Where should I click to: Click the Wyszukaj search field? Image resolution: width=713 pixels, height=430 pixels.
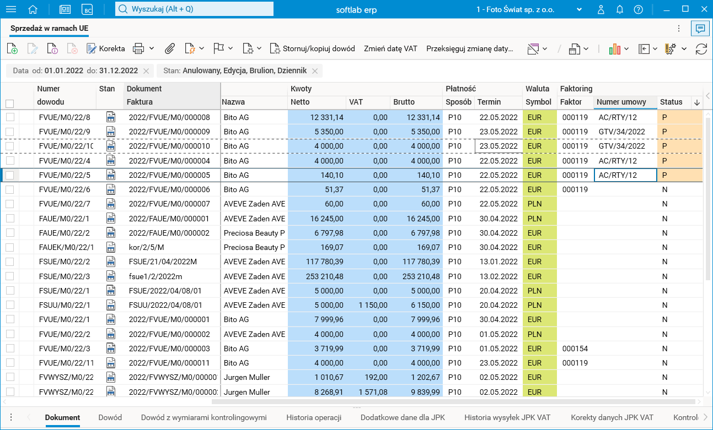tap(194, 9)
